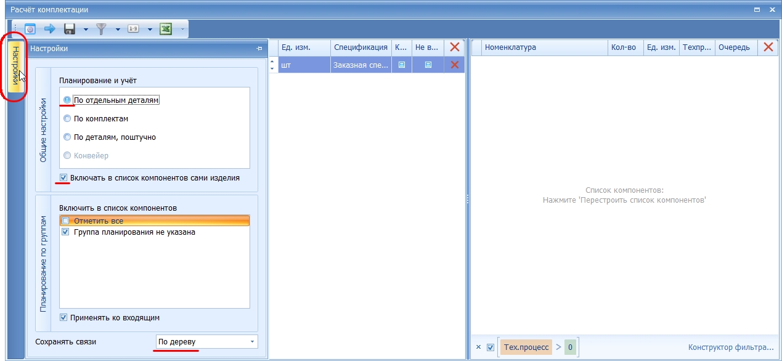Export to Excel via toolbar icon

pos(166,29)
